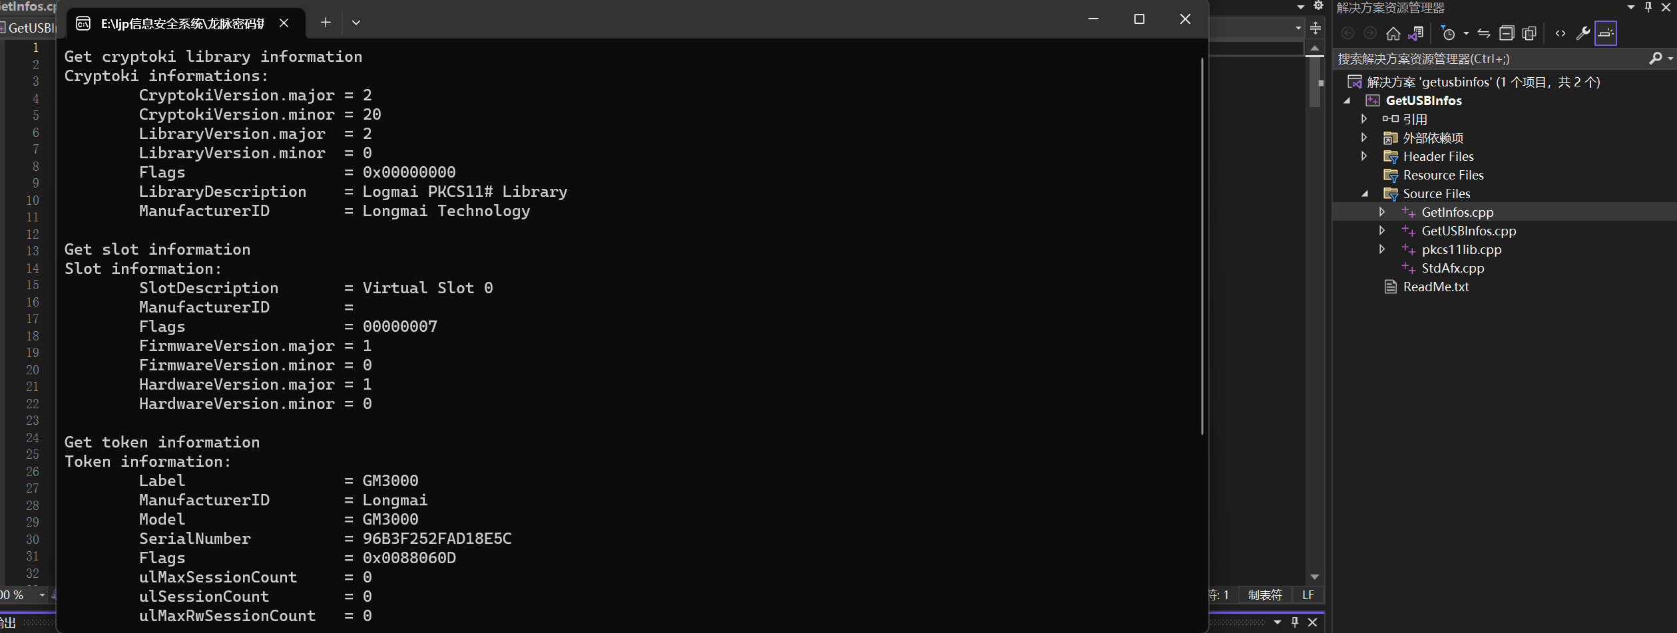
Task: Open the editor zoom level dropdown
Action: coord(42,595)
